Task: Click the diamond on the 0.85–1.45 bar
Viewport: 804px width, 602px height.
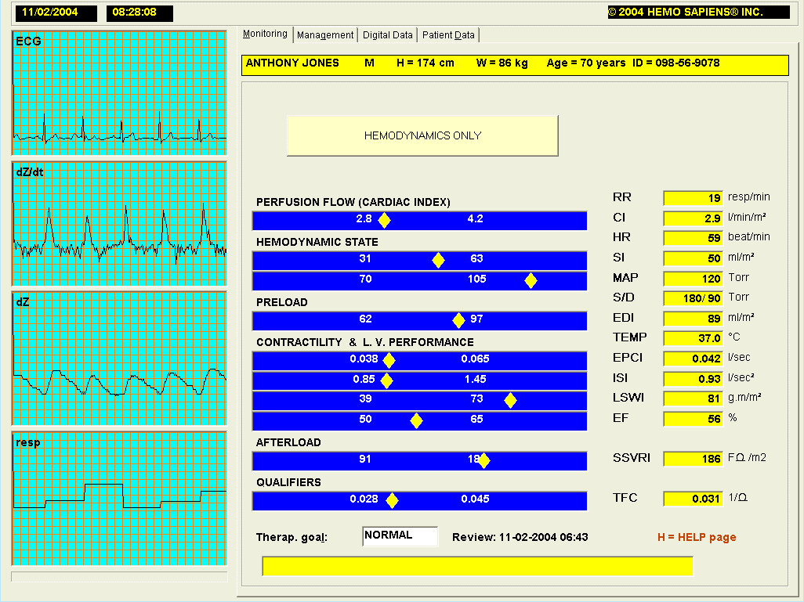Action: pyautogui.click(x=386, y=380)
